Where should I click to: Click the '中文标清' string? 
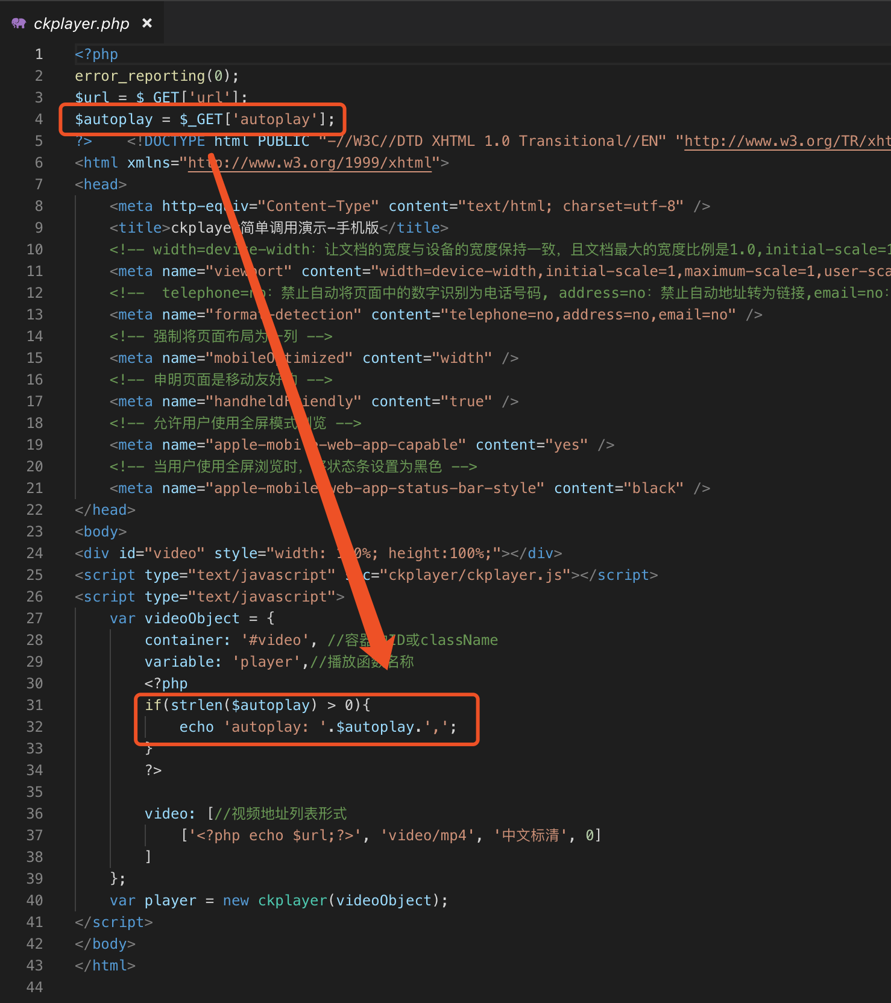531,835
